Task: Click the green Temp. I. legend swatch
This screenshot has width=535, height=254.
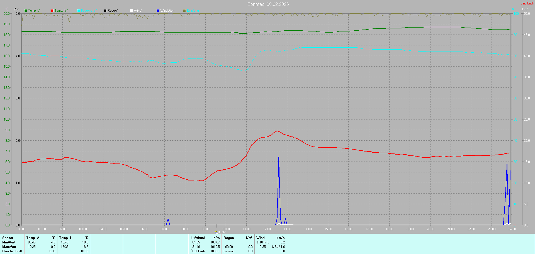Action: pyautogui.click(x=26, y=11)
